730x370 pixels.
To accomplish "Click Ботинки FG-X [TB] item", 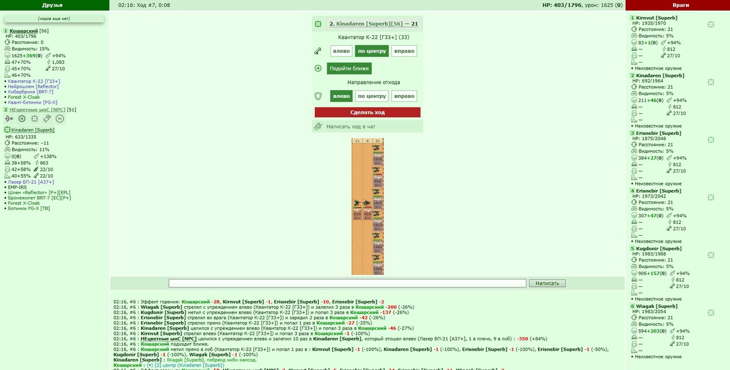I will (29, 208).
